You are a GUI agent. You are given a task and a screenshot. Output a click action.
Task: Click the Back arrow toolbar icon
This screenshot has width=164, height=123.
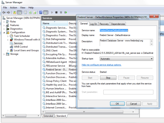(x=4, y=13)
